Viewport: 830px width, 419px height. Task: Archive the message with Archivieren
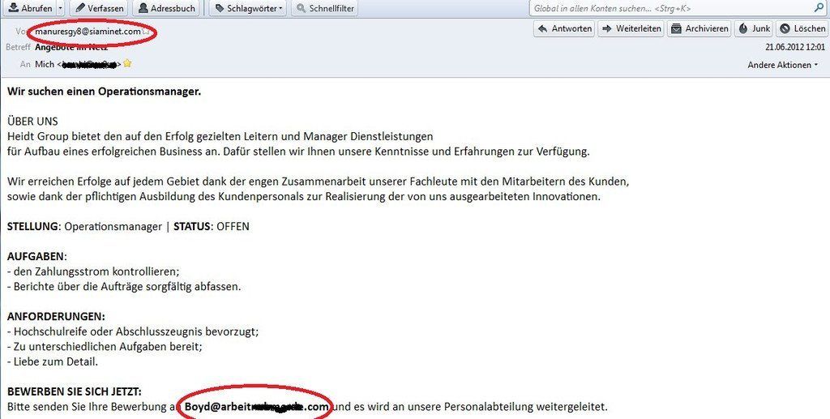point(700,28)
